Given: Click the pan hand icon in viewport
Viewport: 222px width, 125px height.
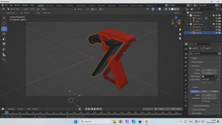Looking at the screenshot, I should coord(180,34).
